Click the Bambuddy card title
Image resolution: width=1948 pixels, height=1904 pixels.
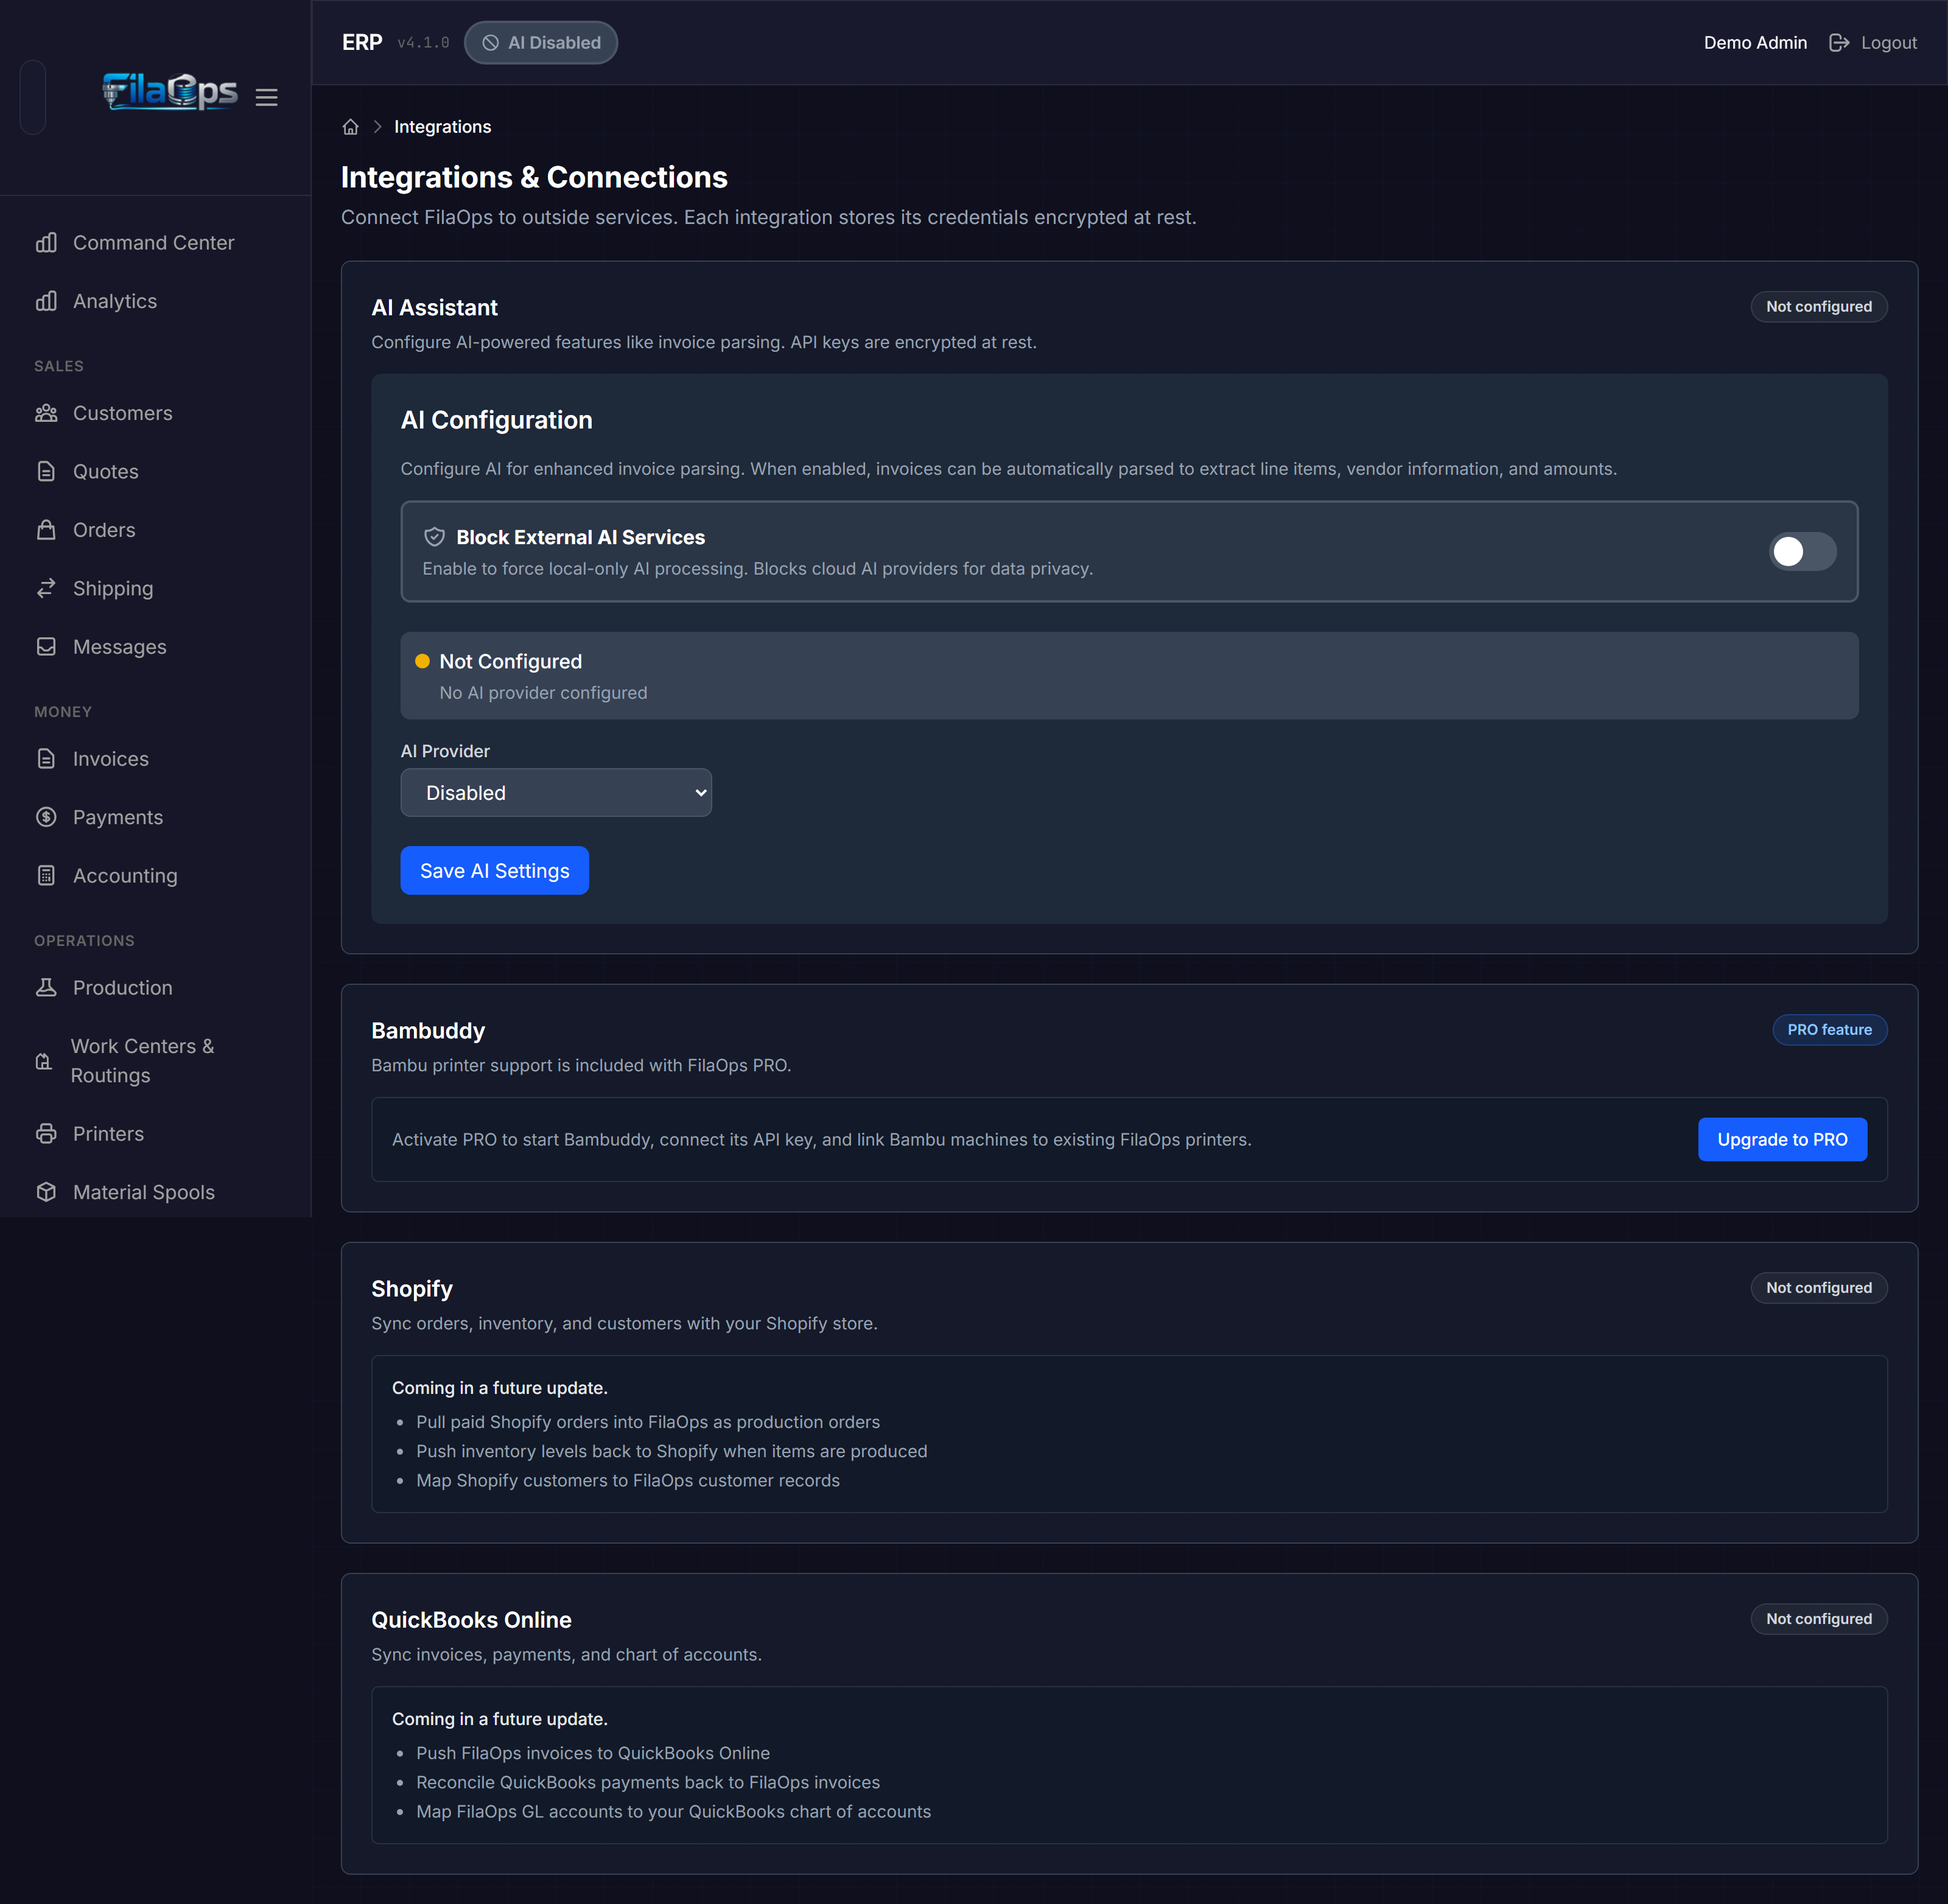point(428,1030)
